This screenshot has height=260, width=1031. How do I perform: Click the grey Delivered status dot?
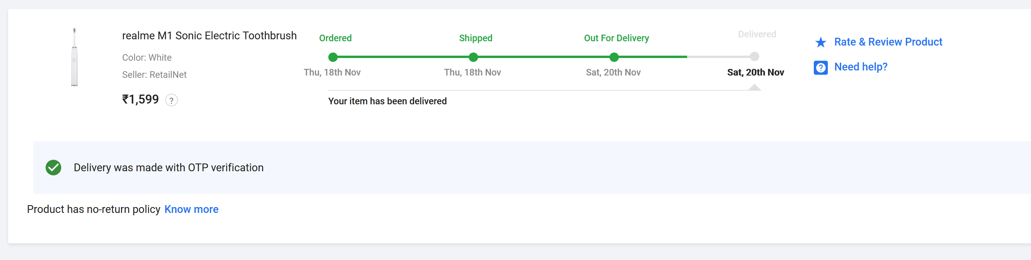755,57
